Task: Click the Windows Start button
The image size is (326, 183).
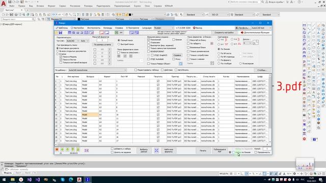Action: (x=4, y=179)
